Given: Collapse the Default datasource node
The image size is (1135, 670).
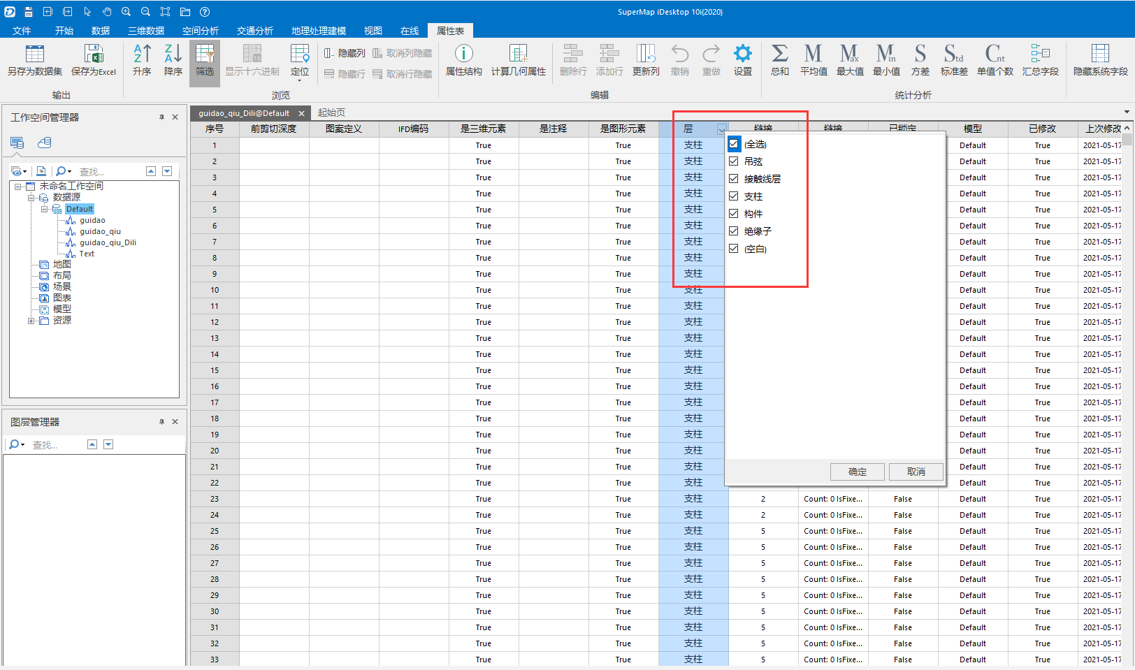Looking at the screenshot, I should click(44, 209).
